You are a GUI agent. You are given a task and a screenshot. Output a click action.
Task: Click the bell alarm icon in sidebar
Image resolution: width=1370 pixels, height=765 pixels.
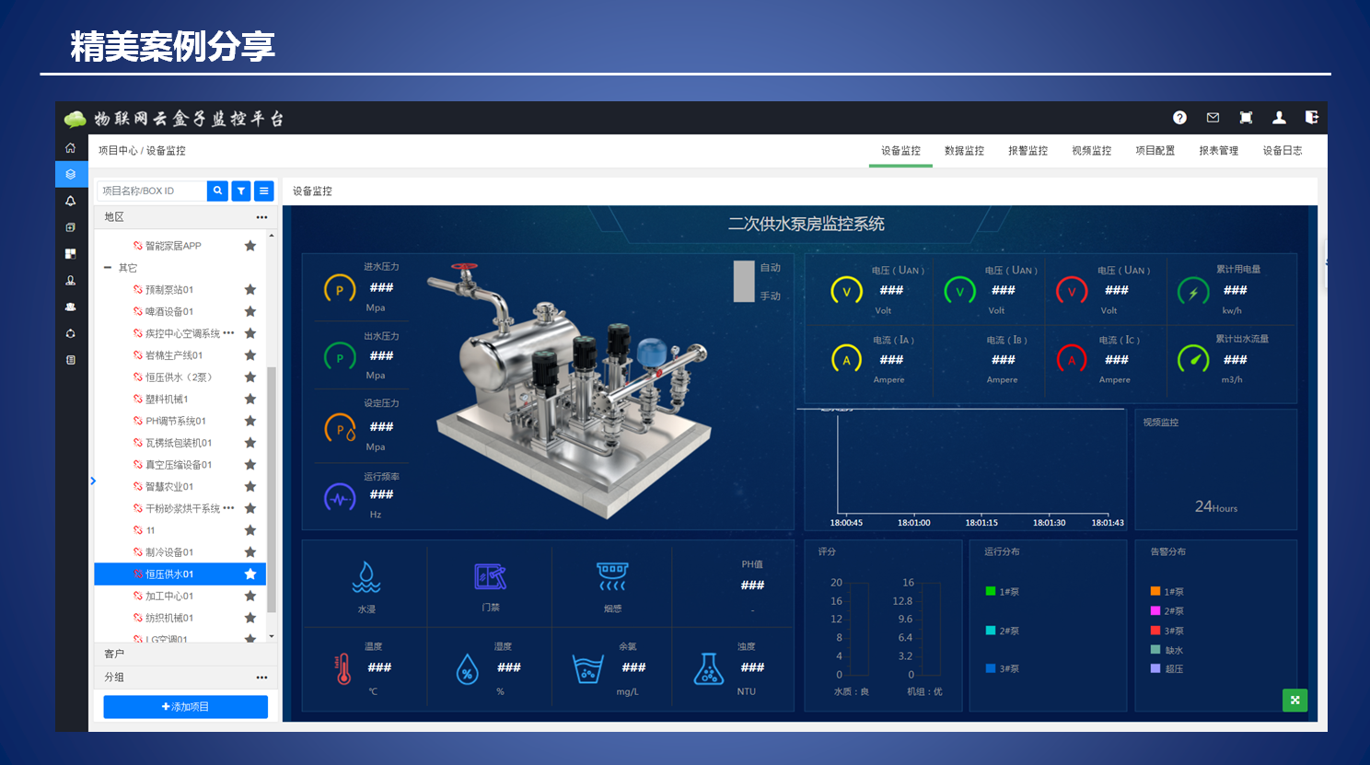coord(71,201)
